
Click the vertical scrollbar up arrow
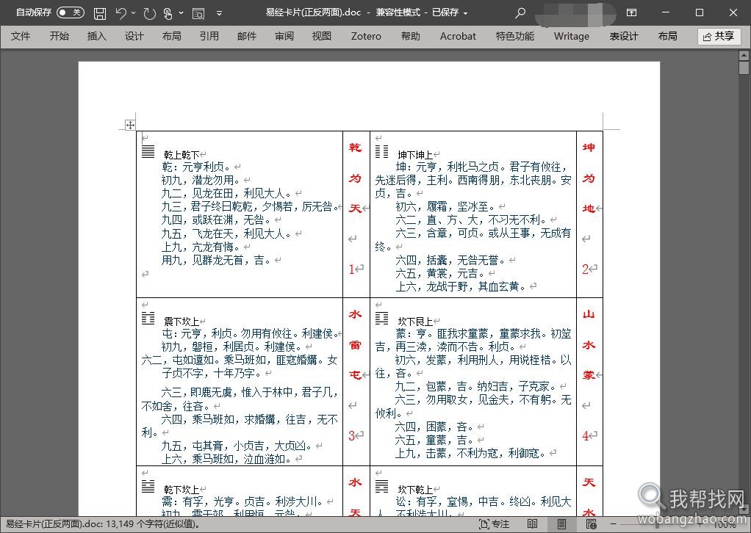click(x=744, y=56)
